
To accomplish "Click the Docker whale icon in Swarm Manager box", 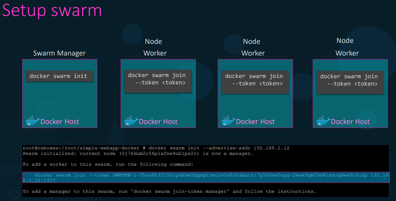I will [x=33, y=121].
